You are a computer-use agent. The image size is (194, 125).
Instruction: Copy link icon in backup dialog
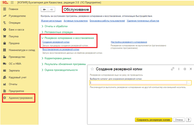pos(173,69)
